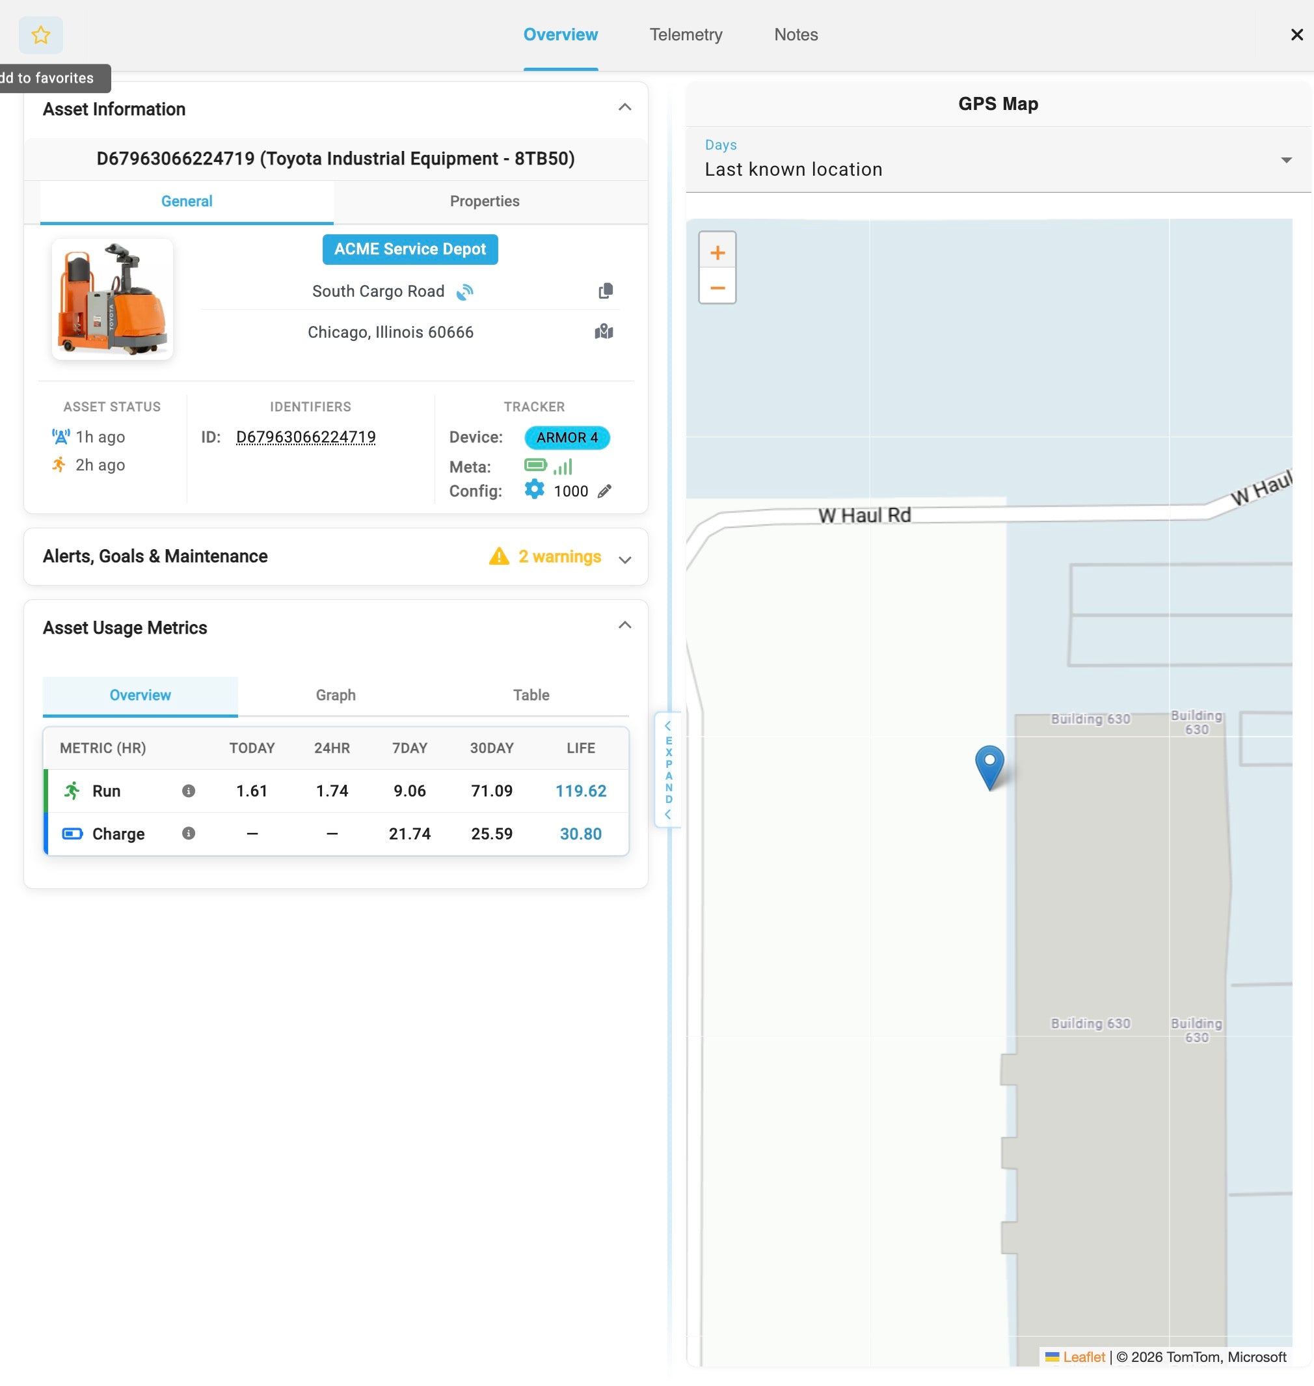Screen dimensions: 1314x1386
Task: Edit config 1000 with pencil icon
Action: pos(604,491)
